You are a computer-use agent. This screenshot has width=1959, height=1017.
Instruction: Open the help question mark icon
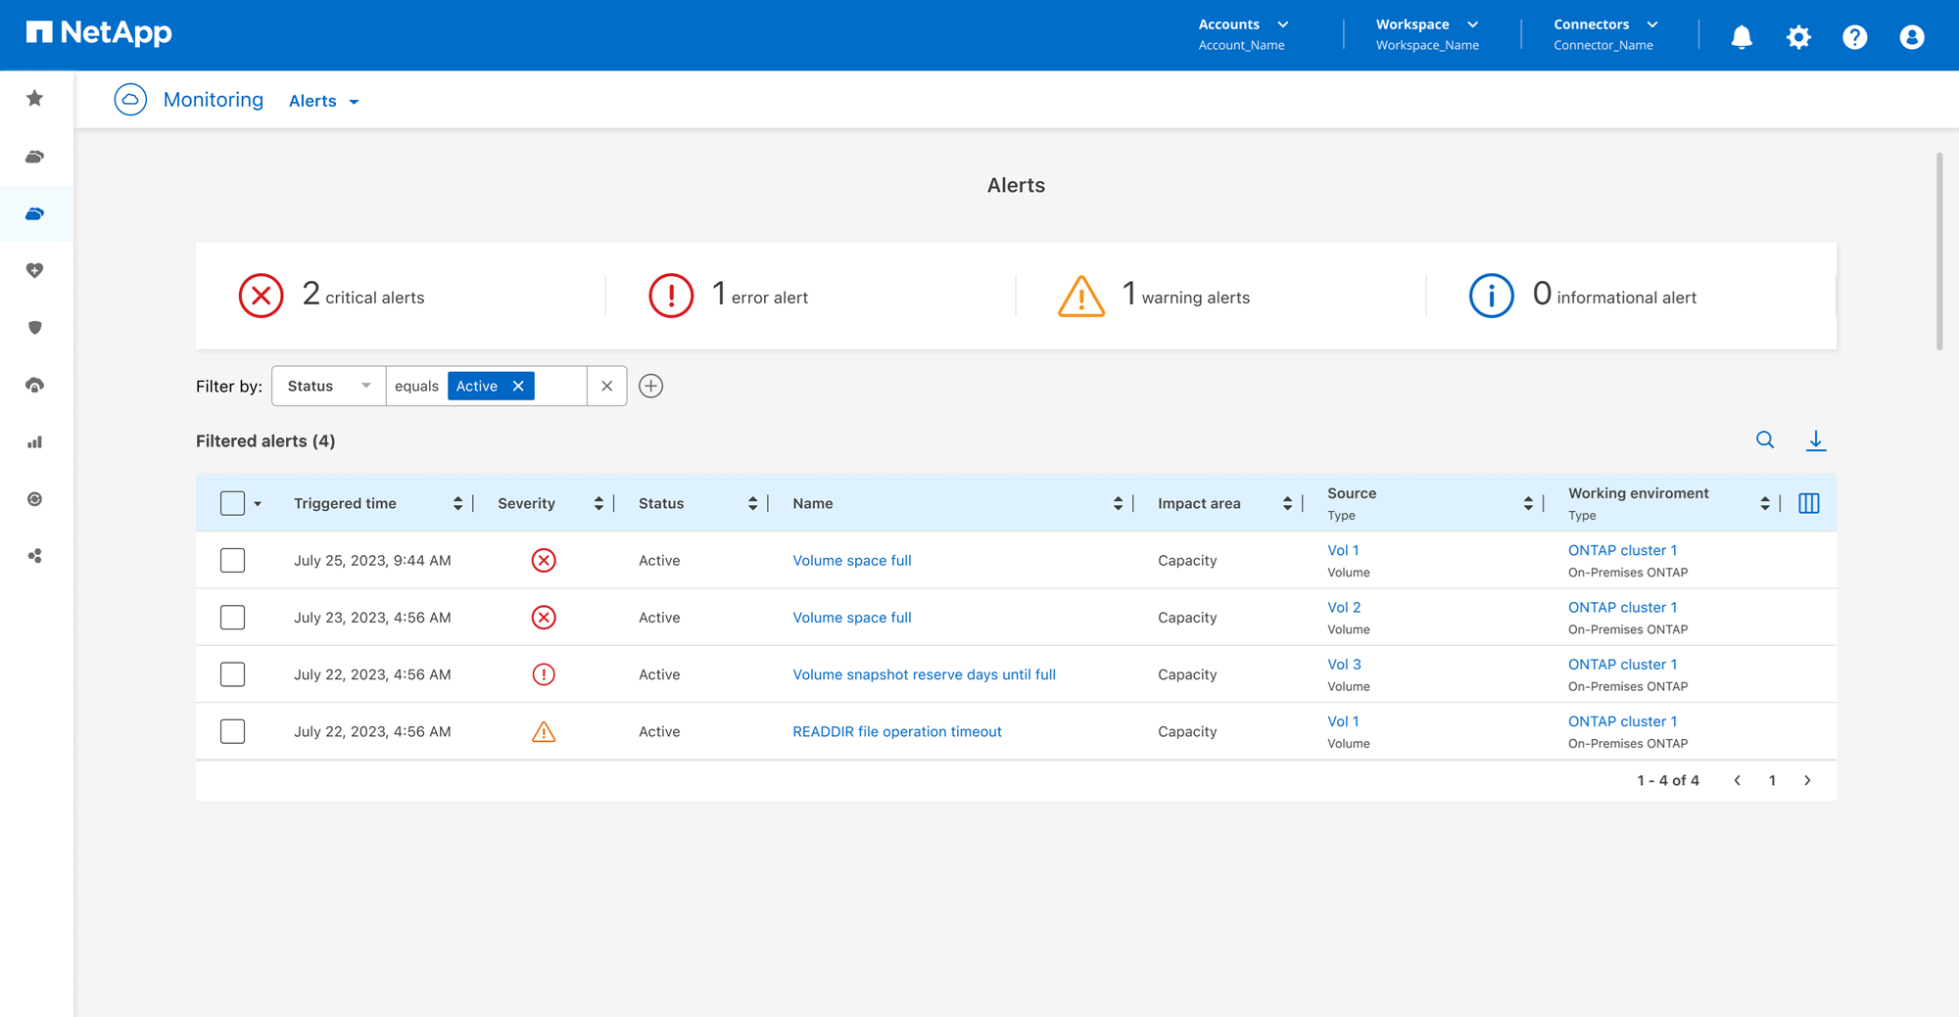[x=1854, y=37]
